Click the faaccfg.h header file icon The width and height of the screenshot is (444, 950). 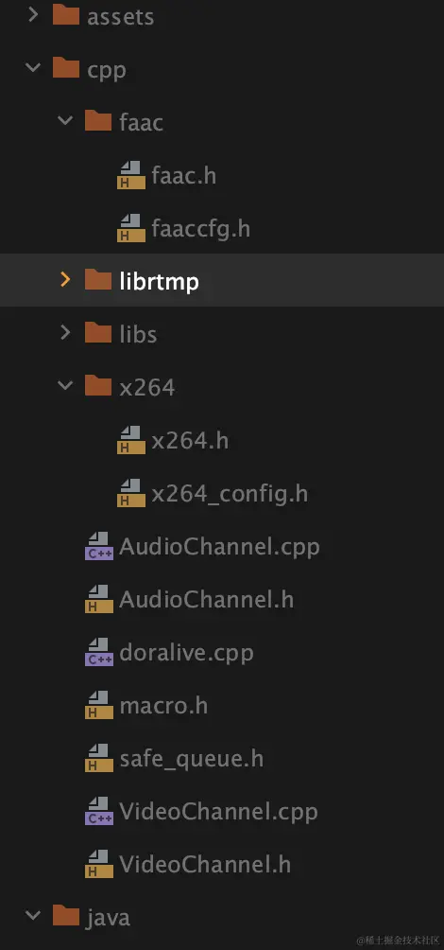click(x=130, y=228)
